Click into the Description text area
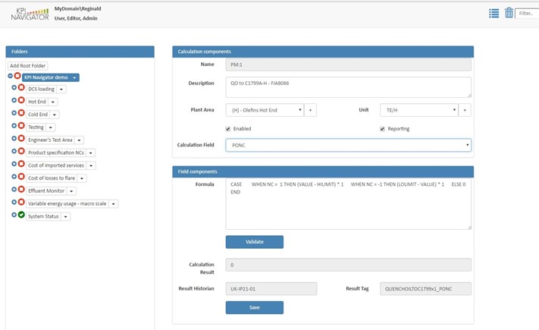 348,87
